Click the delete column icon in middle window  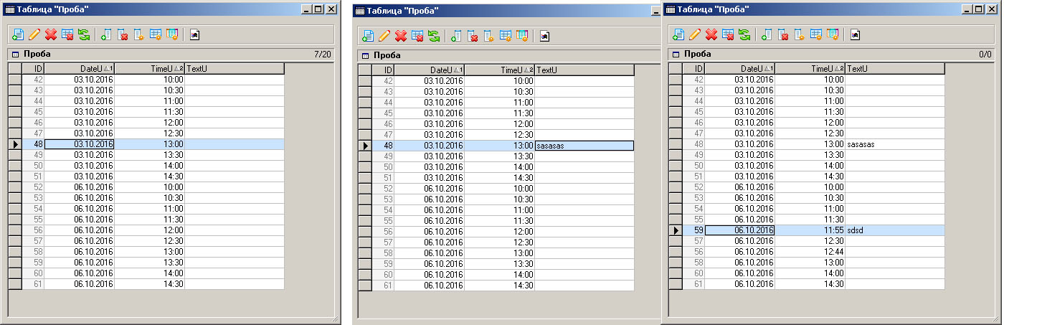coord(473,35)
